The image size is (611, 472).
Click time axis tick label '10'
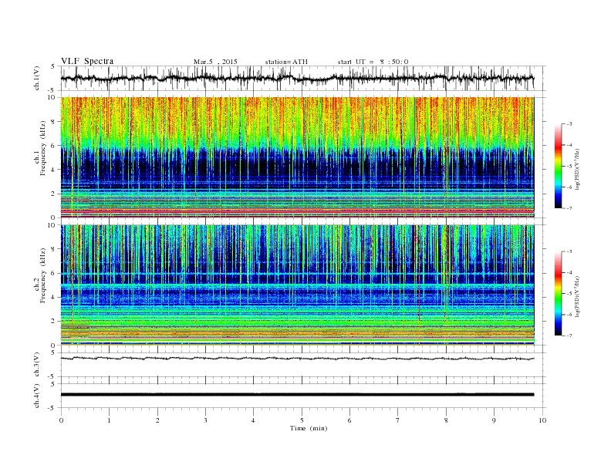click(x=542, y=420)
